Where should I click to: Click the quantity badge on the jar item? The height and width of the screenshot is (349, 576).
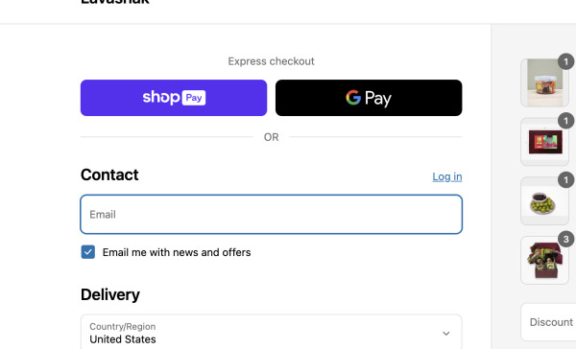566,61
